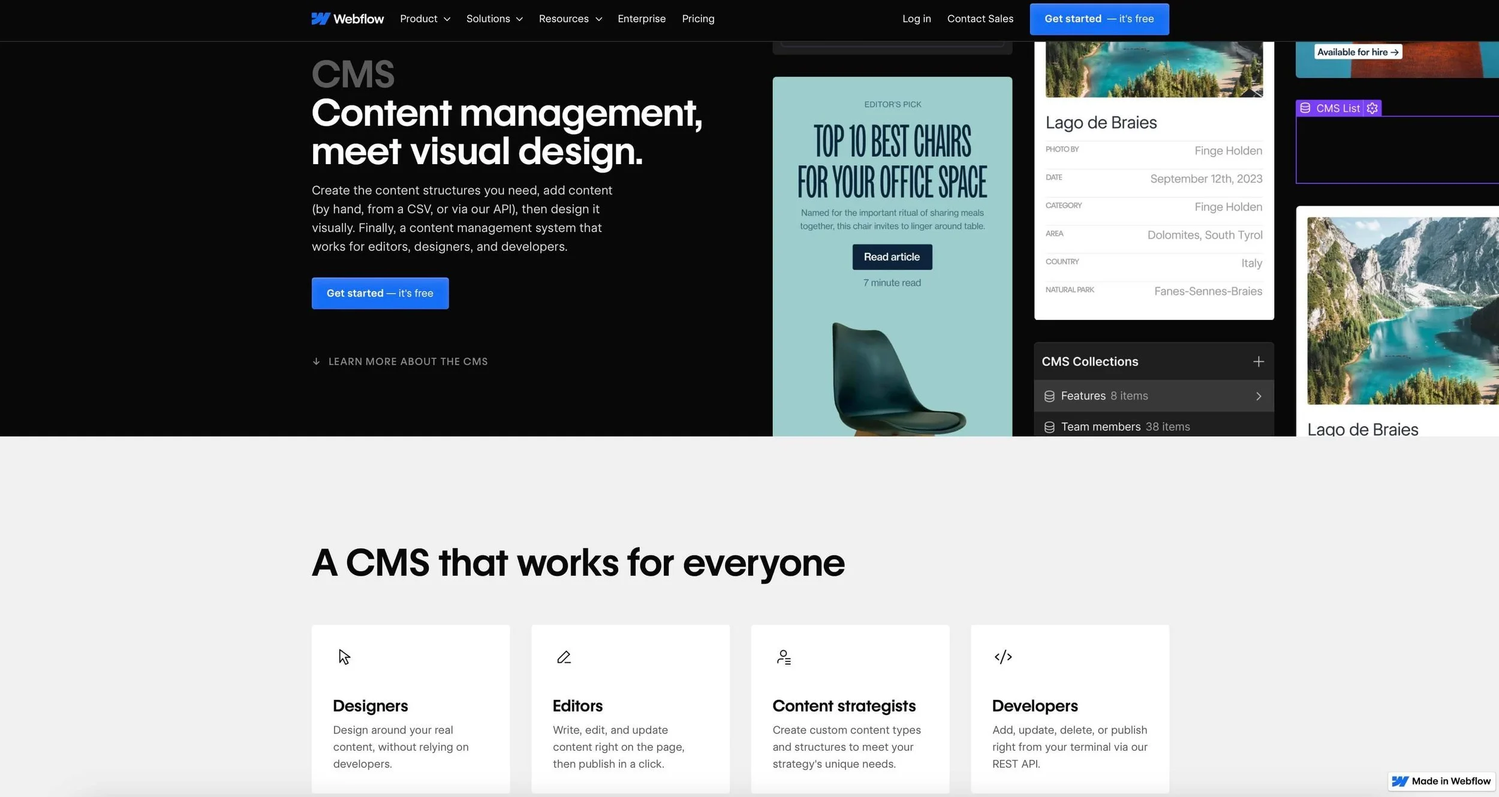Screen dimensions: 1499x797
Task: Expand Features collection with chevron arrow
Action: [x=1258, y=396]
